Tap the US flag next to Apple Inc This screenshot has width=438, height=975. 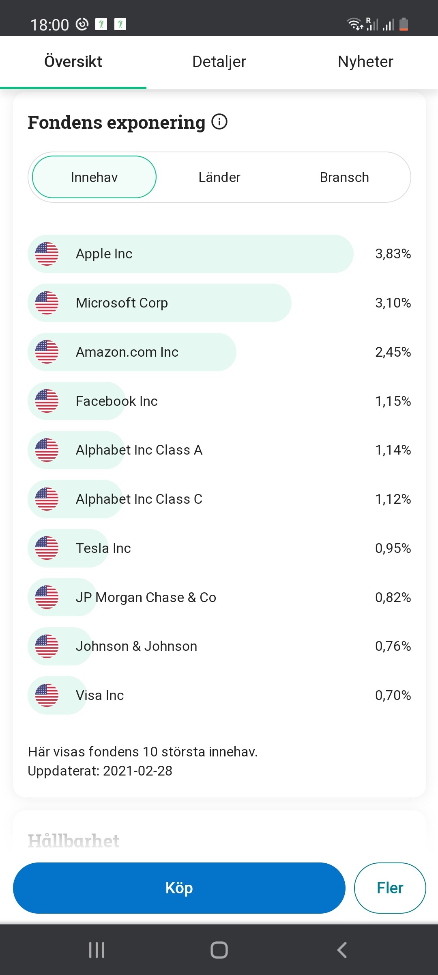(x=47, y=254)
